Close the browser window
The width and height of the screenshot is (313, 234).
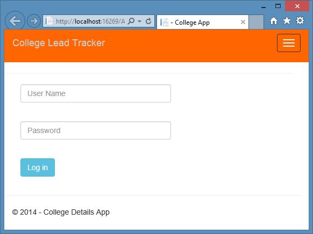297,6
